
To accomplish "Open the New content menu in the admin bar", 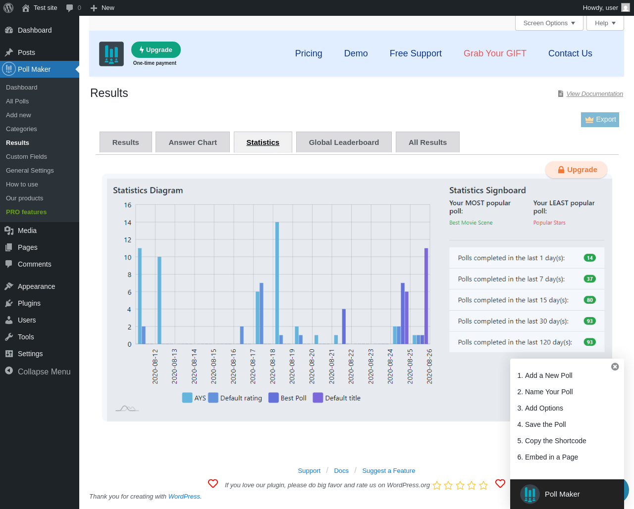I will tap(103, 8).
